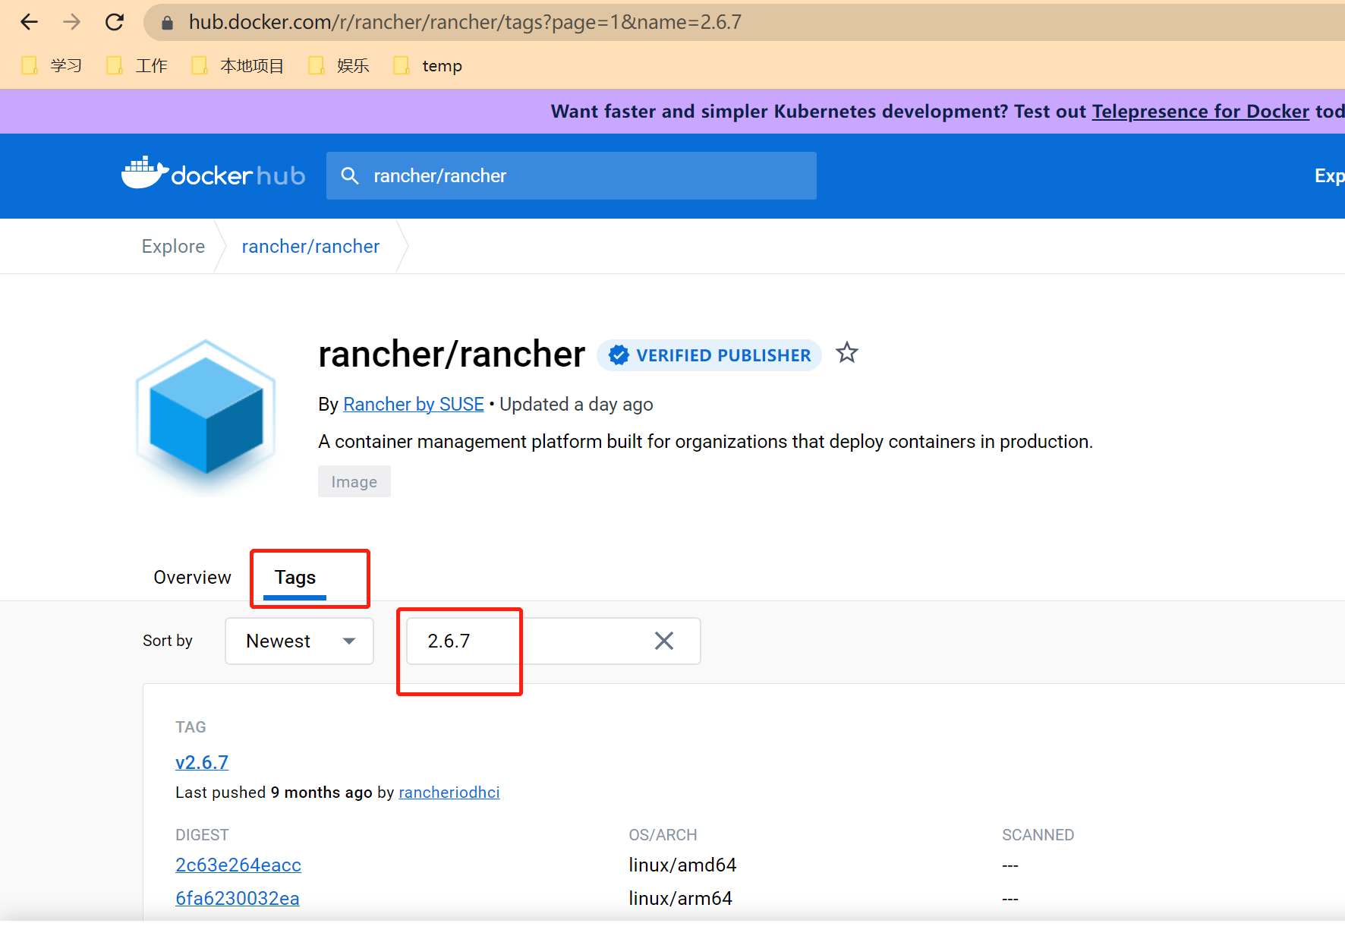Select the linux/arm64 architecture text
The width and height of the screenshot is (1345, 936).
tap(680, 899)
